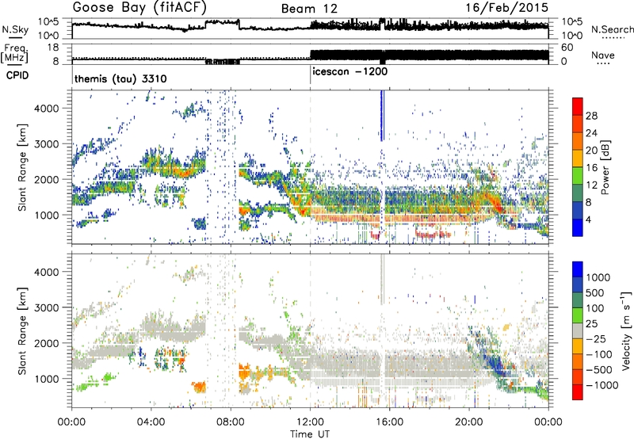Select the red bottom segment of Velocity colorbar
Image resolution: width=634 pixels, height=439 pixels.
(x=578, y=392)
